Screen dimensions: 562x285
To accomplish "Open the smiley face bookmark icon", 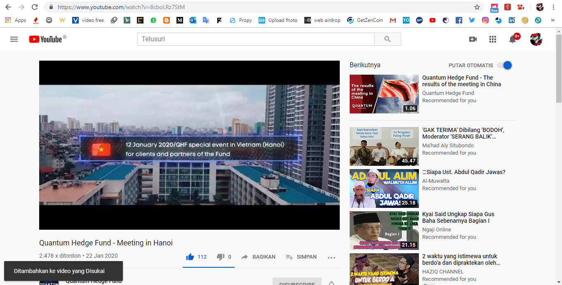I will pos(49,20).
